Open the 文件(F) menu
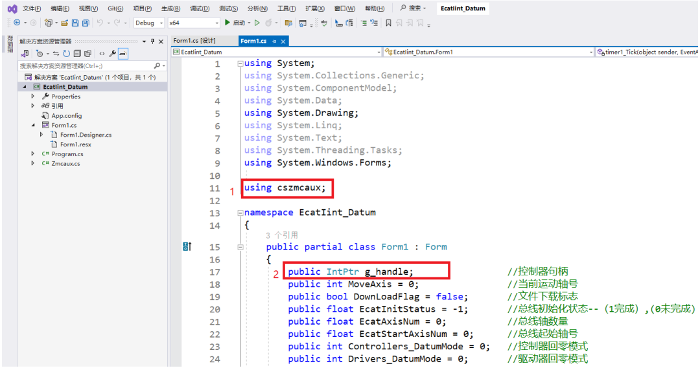The width and height of the screenshot is (700, 370). tap(32, 8)
